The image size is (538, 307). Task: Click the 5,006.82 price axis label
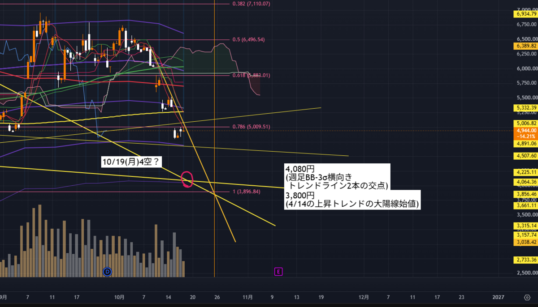[526, 122]
